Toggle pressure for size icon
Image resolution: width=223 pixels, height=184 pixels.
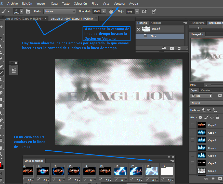click(154, 11)
